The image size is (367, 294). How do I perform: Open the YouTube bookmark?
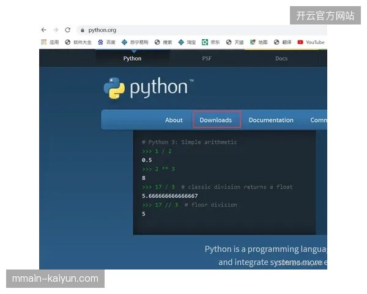click(311, 42)
